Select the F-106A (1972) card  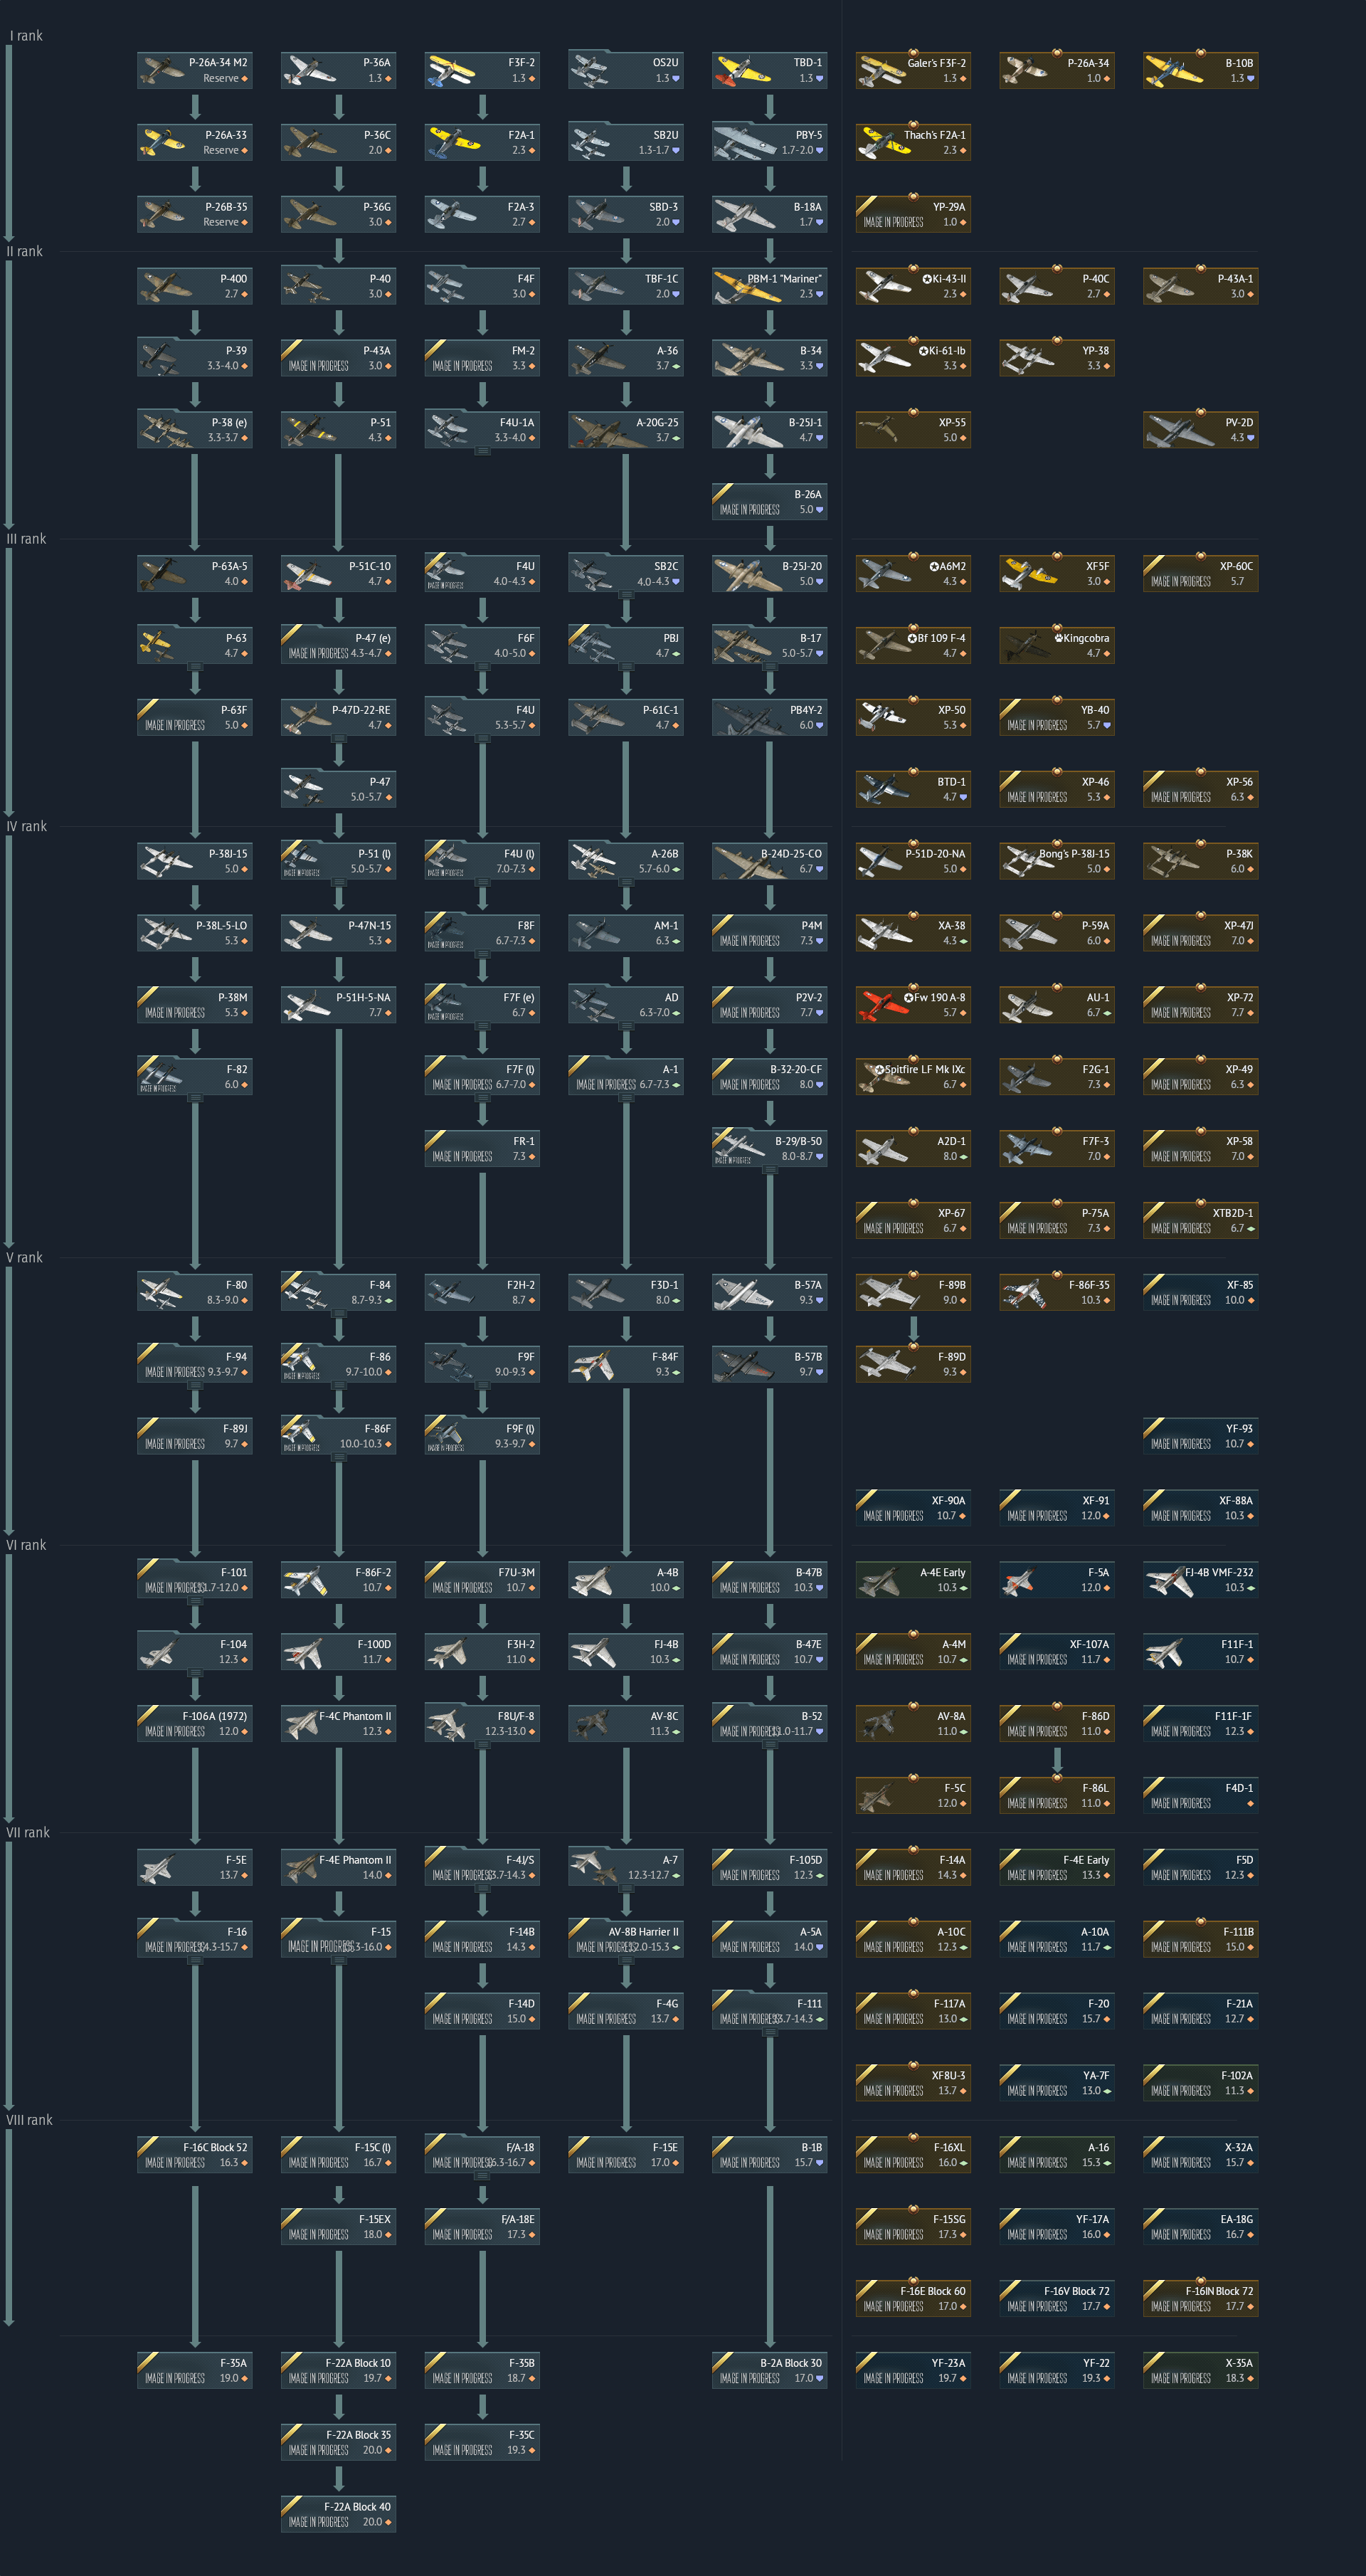point(195,1723)
